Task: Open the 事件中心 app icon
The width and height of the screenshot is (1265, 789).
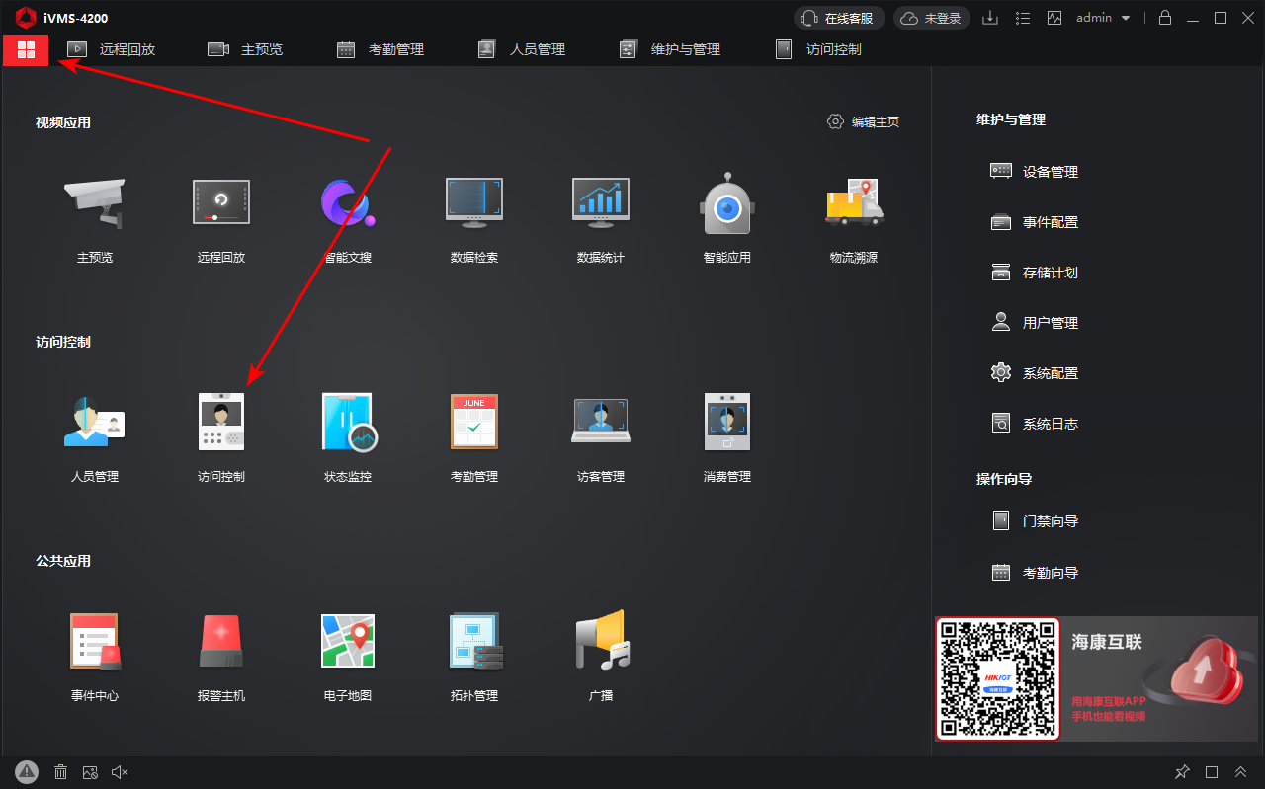Action: click(95, 642)
